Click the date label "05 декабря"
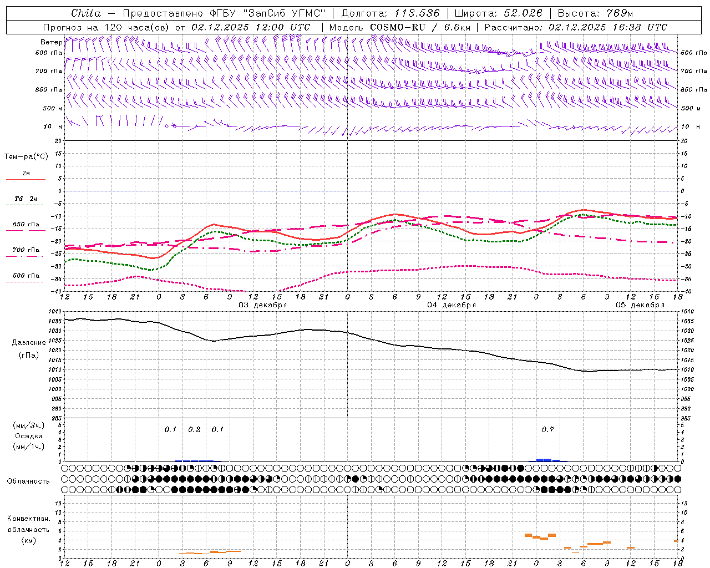 [640, 305]
